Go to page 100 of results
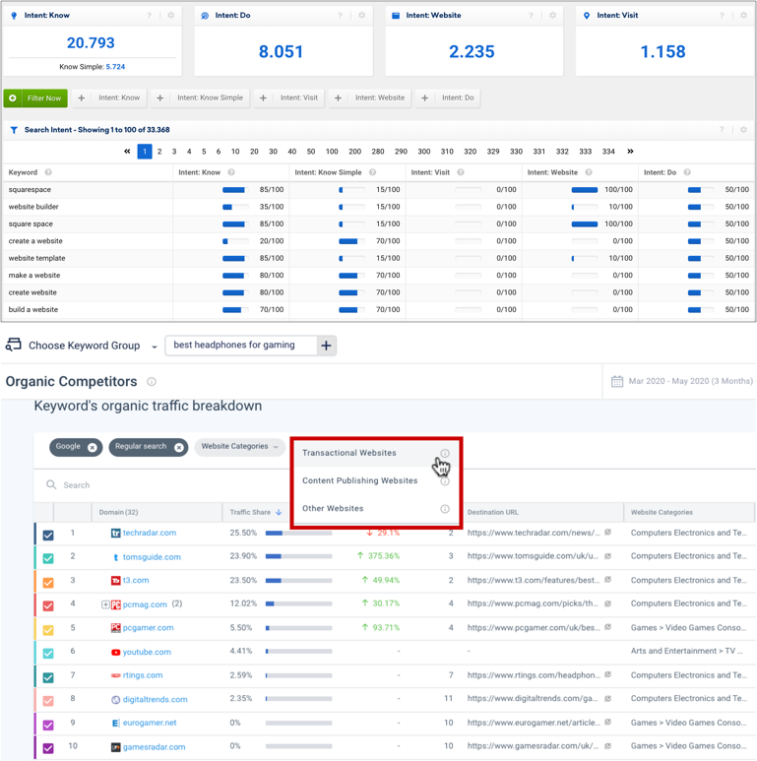 click(332, 152)
